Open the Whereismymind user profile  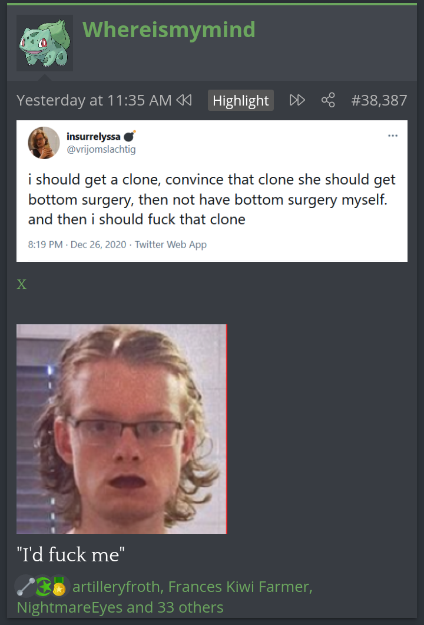point(169,29)
